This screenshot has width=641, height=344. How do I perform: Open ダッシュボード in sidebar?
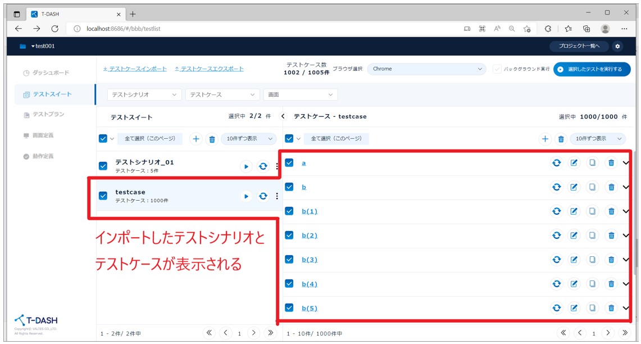(50, 73)
